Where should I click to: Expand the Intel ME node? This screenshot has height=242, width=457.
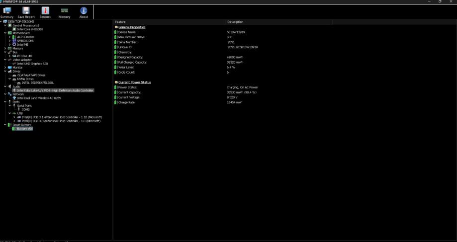(9, 45)
